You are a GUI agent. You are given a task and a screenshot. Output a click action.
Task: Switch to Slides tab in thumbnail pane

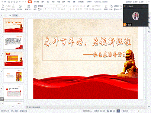(15, 15)
